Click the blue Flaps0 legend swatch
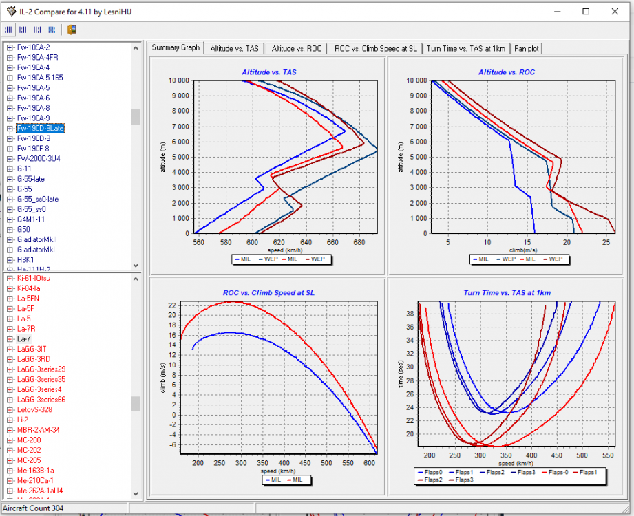The width and height of the screenshot is (634, 516). [x=420, y=473]
